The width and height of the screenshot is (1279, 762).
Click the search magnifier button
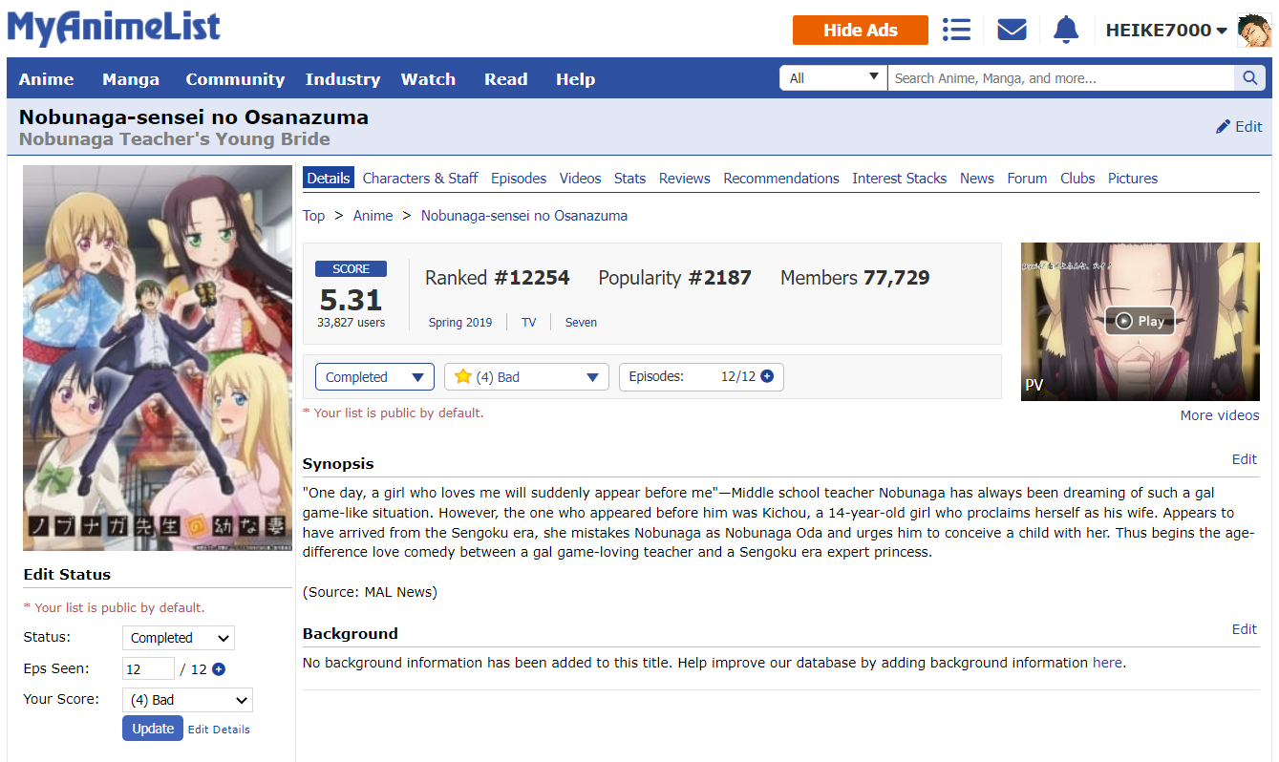pyautogui.click(x=1249, y=78)
